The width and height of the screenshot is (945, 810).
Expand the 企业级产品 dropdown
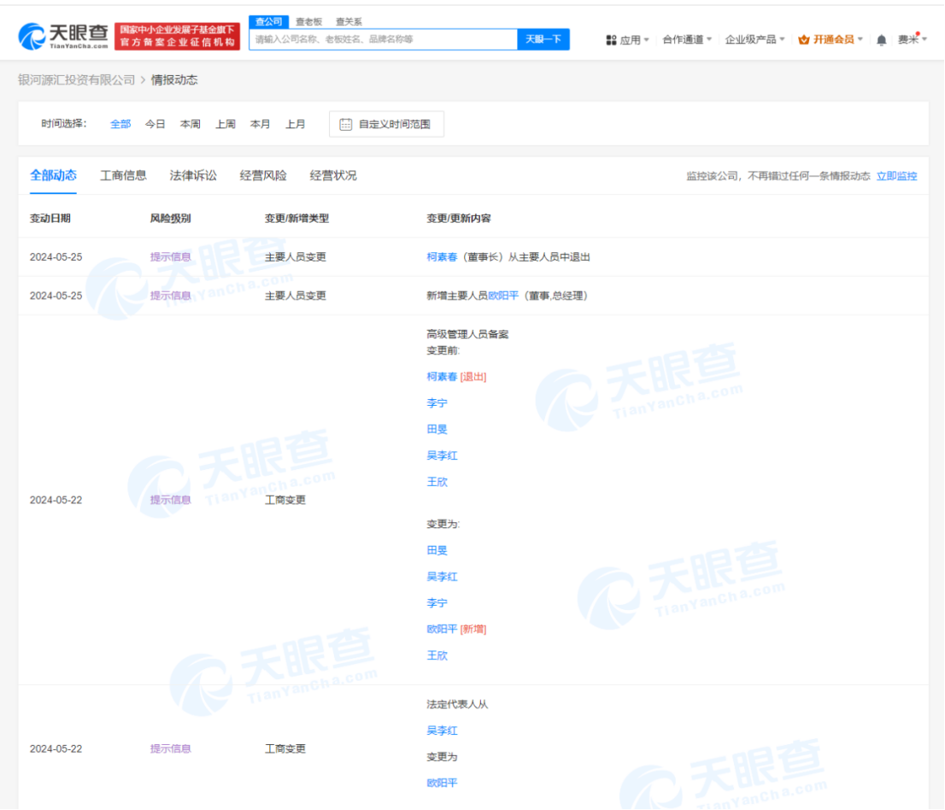point(749,39)
